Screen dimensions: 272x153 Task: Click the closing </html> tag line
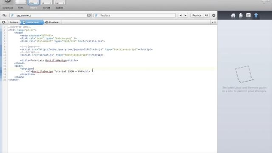(13, 80)
